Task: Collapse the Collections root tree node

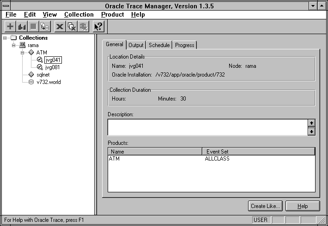Action: (5, 38)
